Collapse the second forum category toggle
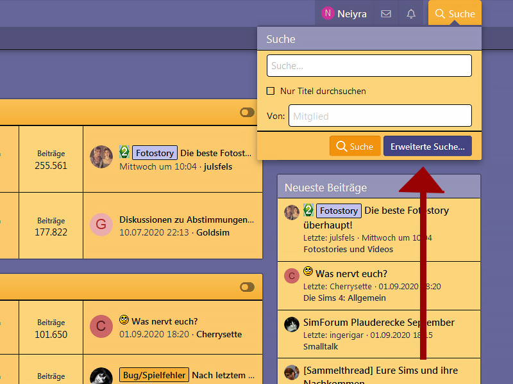Screen dimensions: 513x384 click(x=247, y=287)
